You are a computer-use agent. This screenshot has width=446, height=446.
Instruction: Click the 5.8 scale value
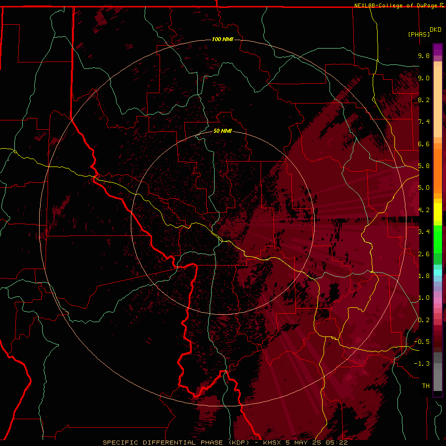(424, 166)
